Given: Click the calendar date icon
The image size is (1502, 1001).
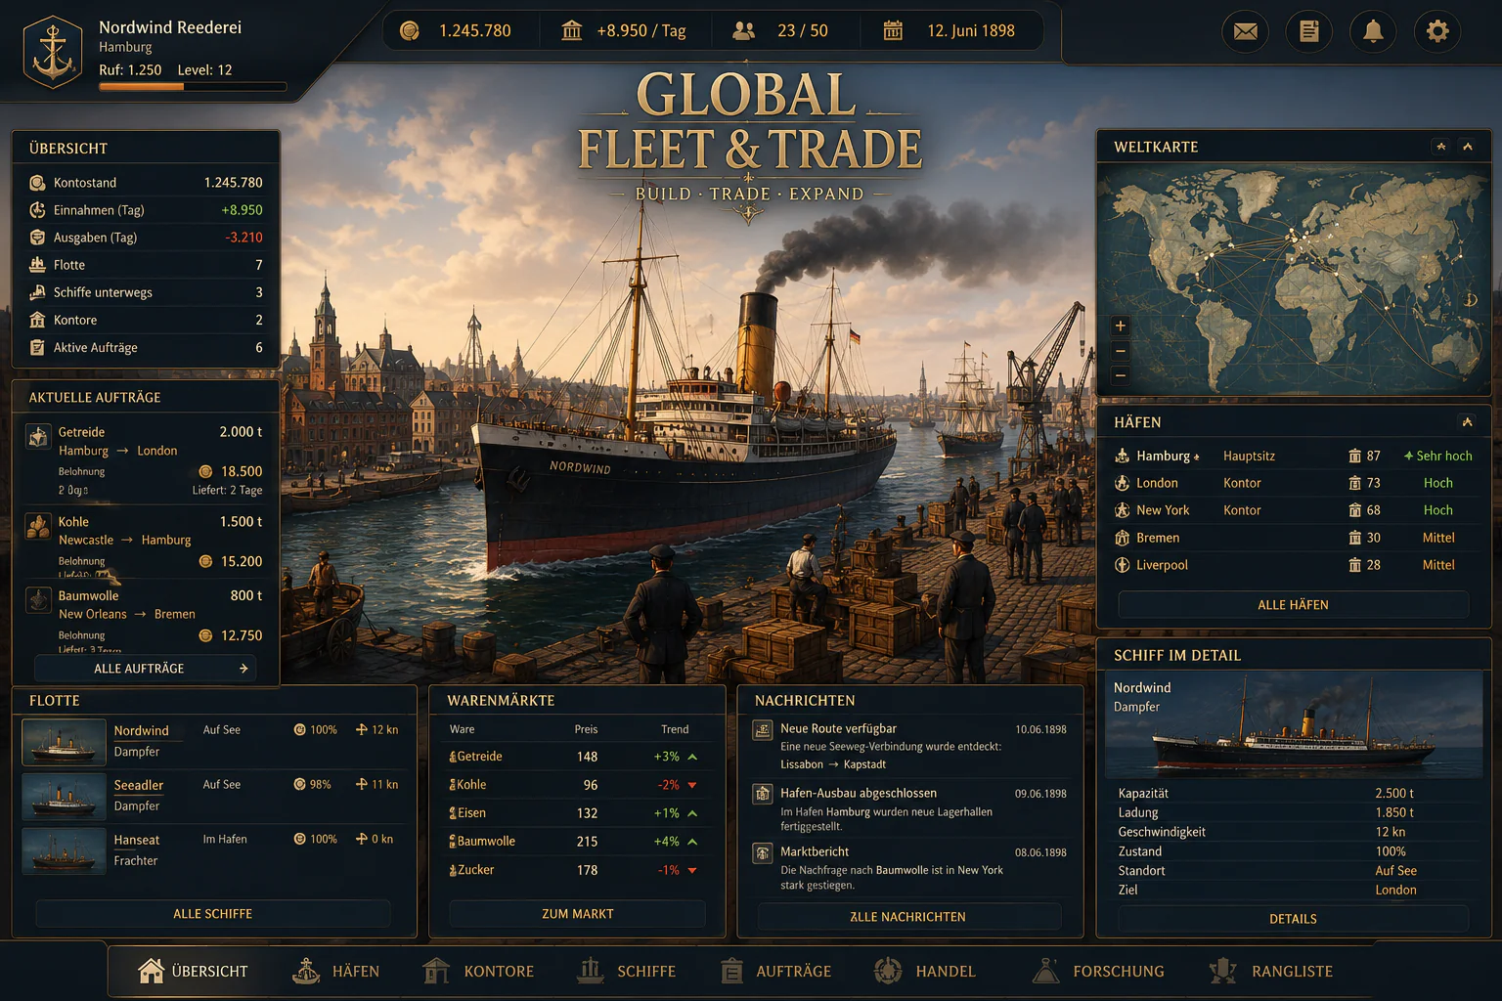Looking at the screenshot, I should 893,30.
